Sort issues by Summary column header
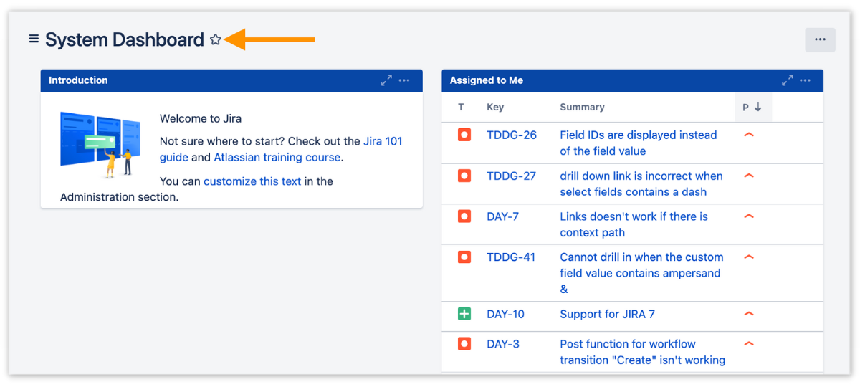Viewport: 860px width, 387px height. click(x=582, y=107)
